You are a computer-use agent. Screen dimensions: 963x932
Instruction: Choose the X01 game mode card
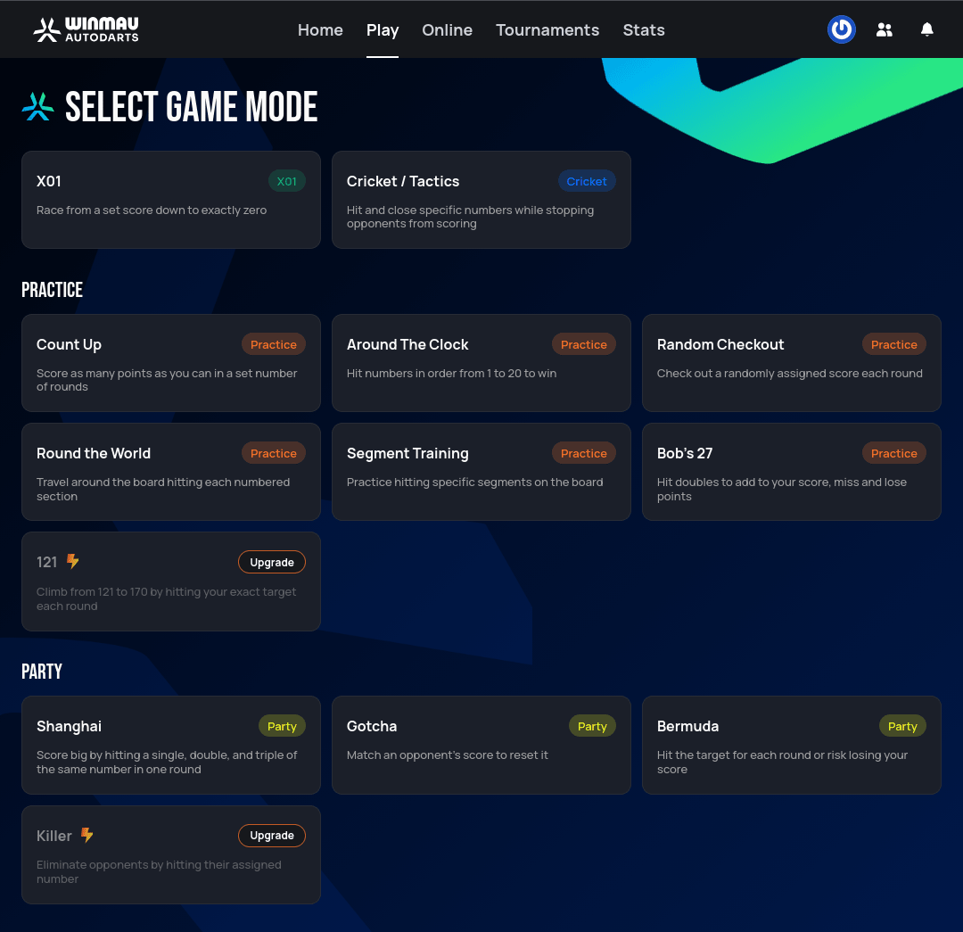click(x=170, y=200)
